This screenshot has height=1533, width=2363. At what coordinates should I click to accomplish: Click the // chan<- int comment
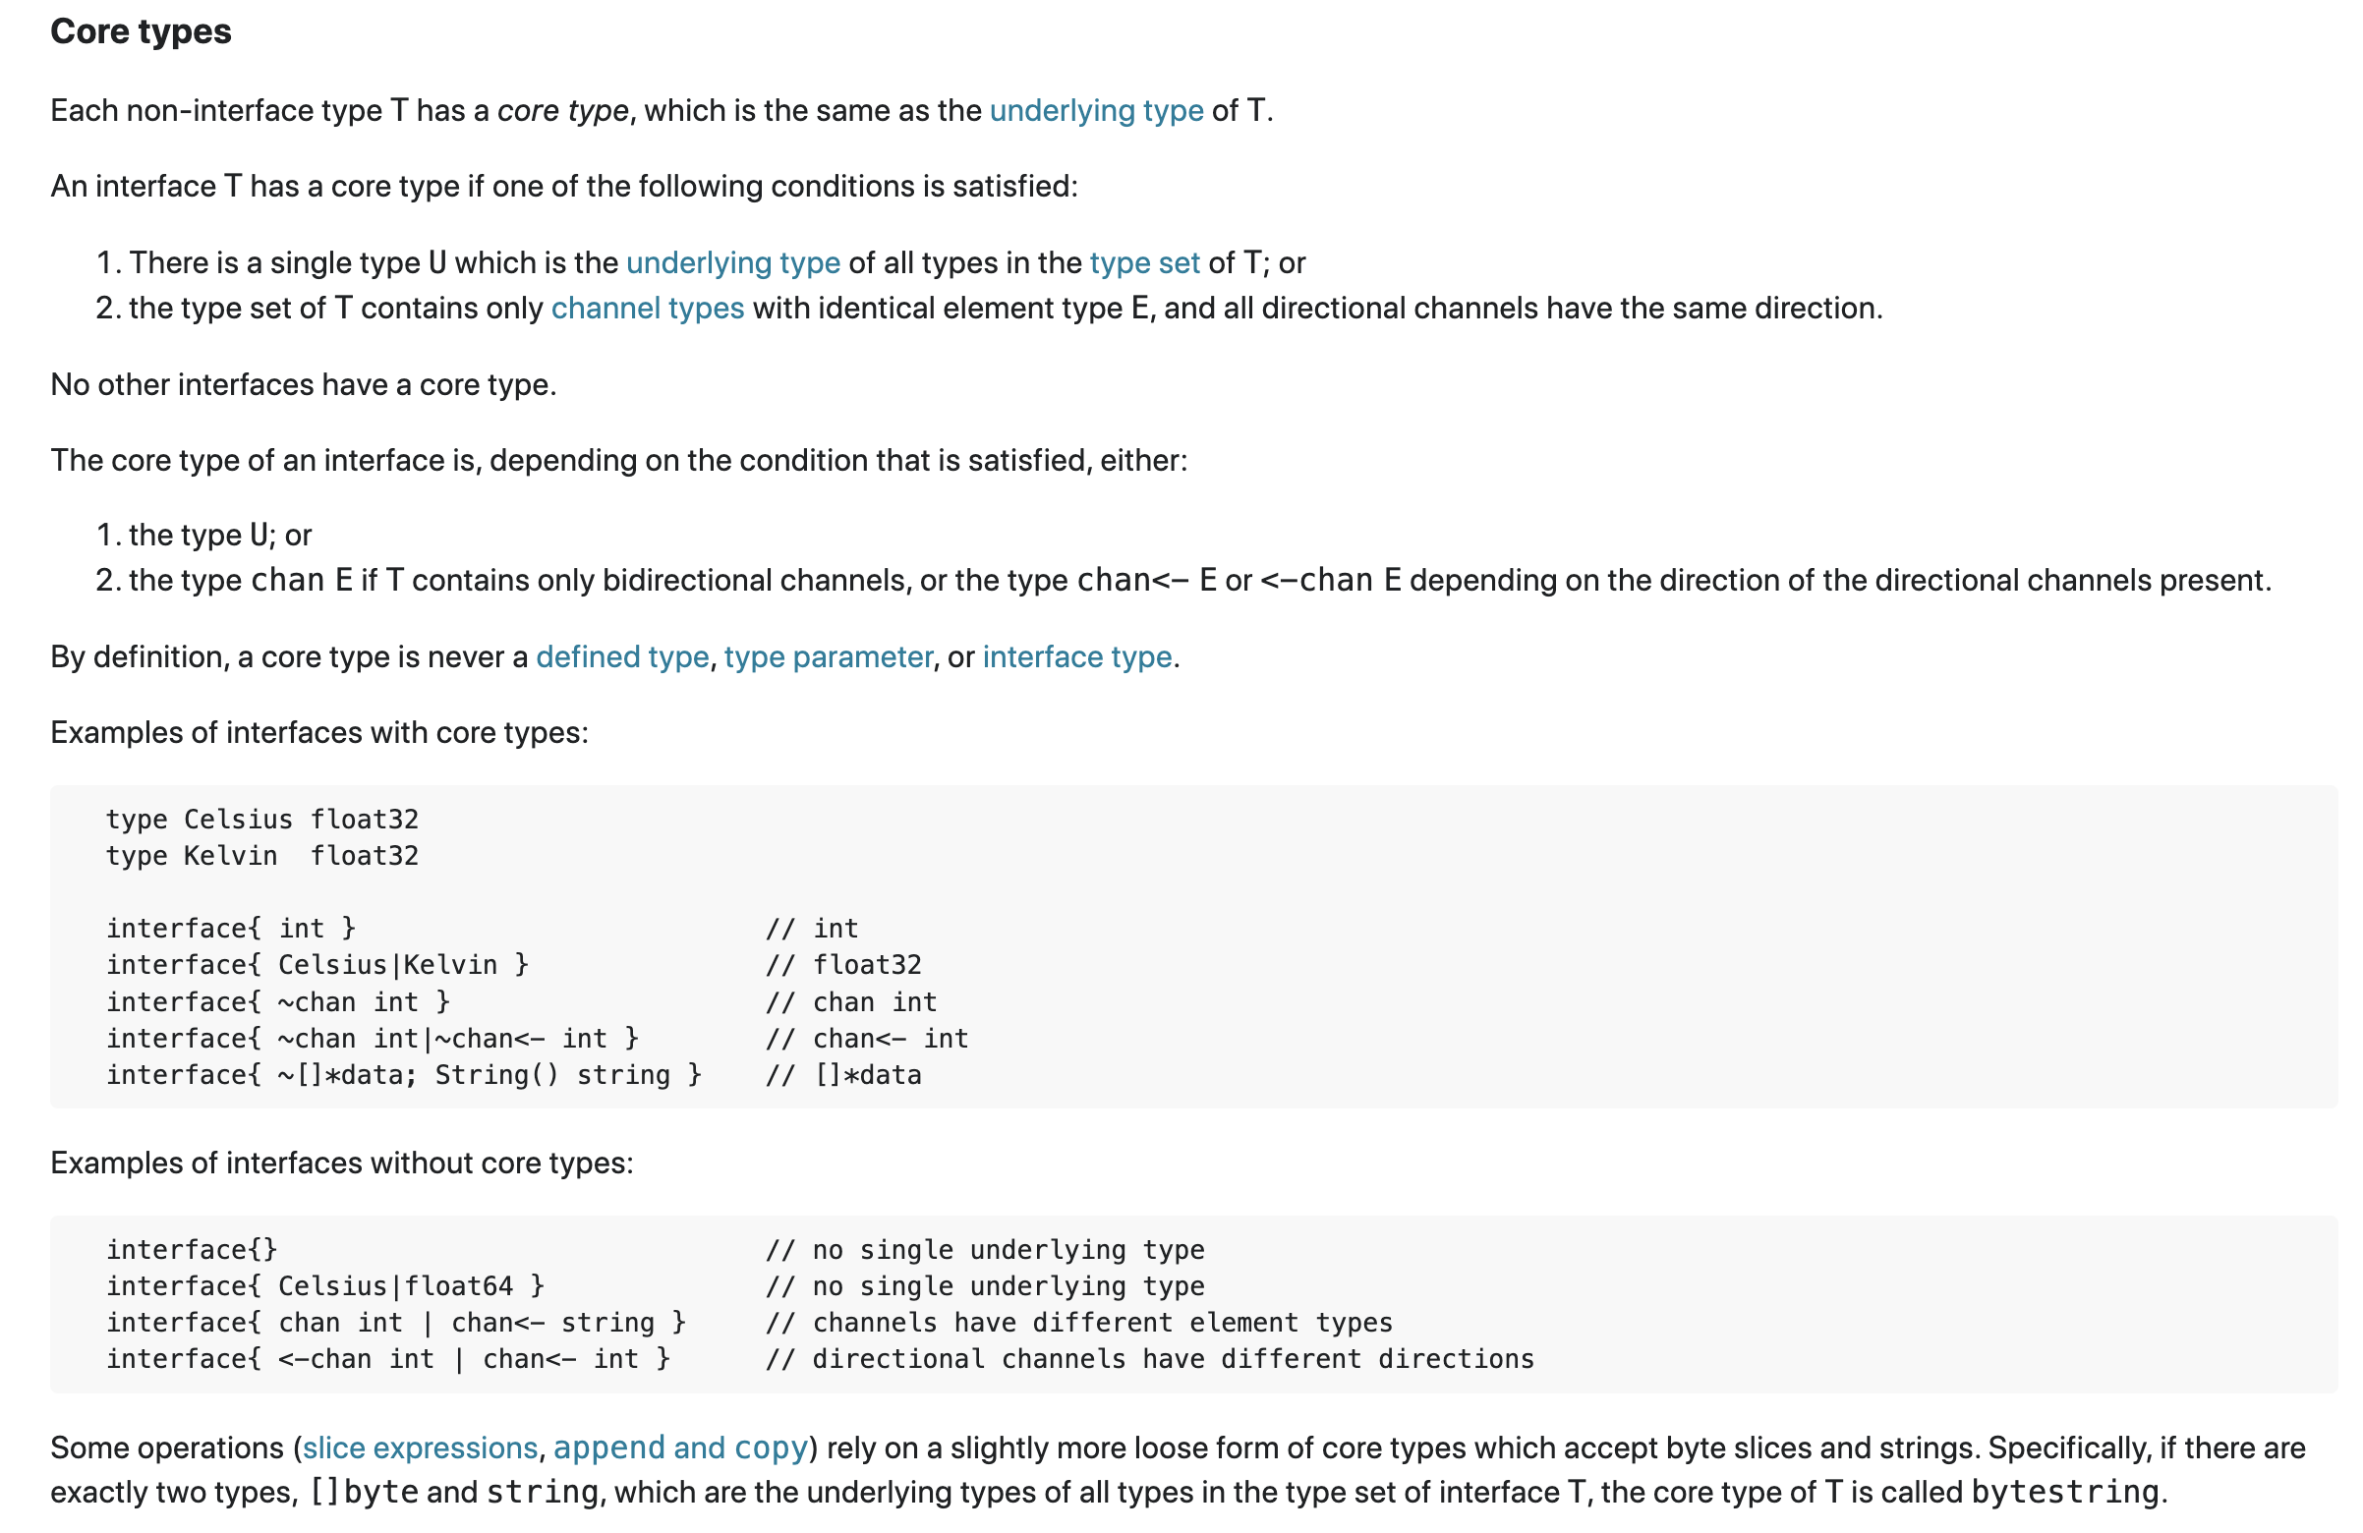pyautogui.click(x=867, y=1039)
